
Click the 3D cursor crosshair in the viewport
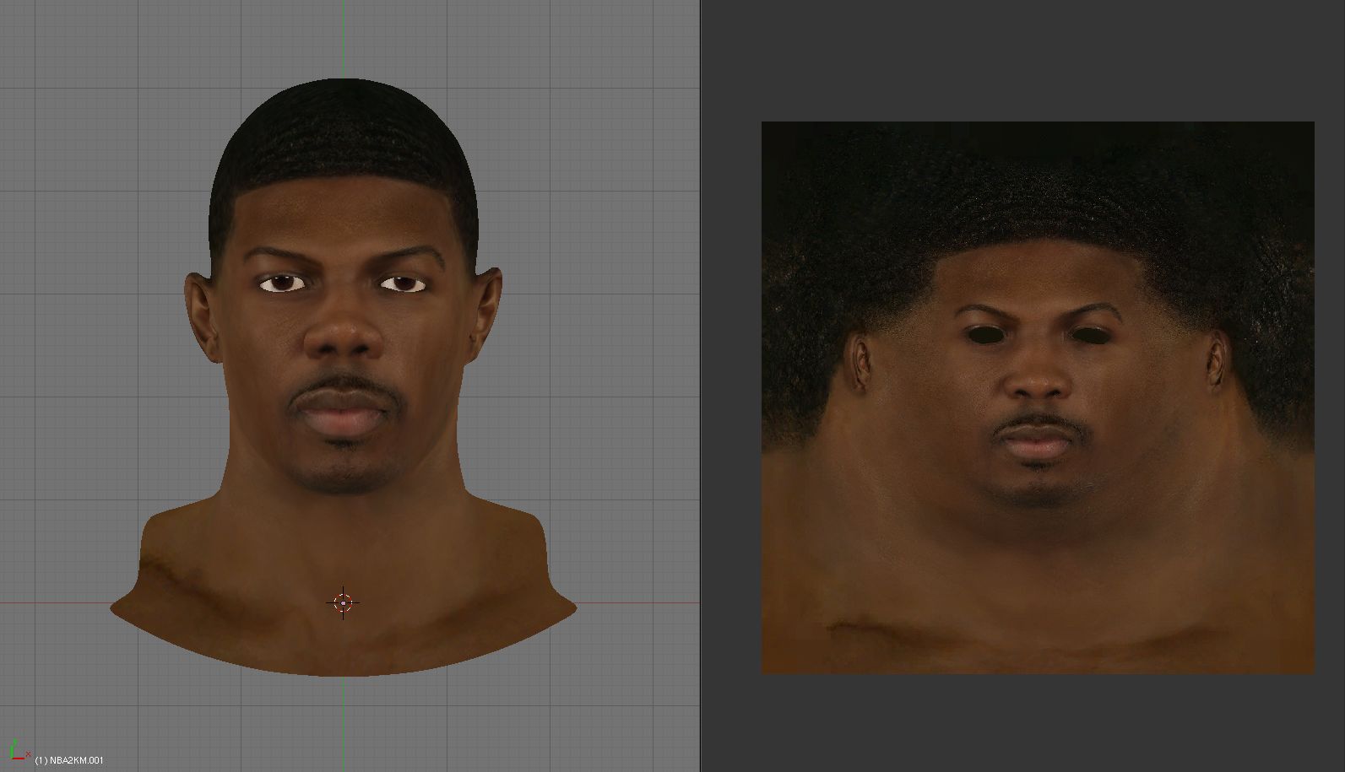[343, 602]
